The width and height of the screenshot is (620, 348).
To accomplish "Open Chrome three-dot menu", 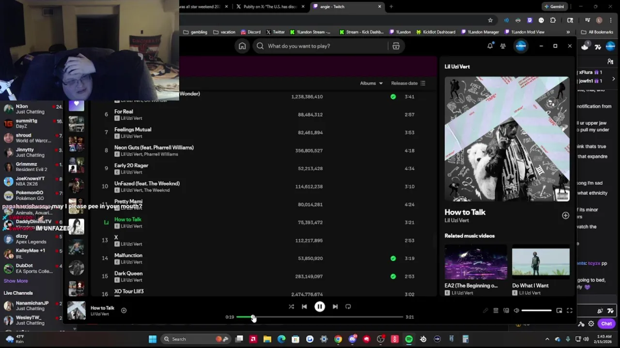I will [610, 20].
